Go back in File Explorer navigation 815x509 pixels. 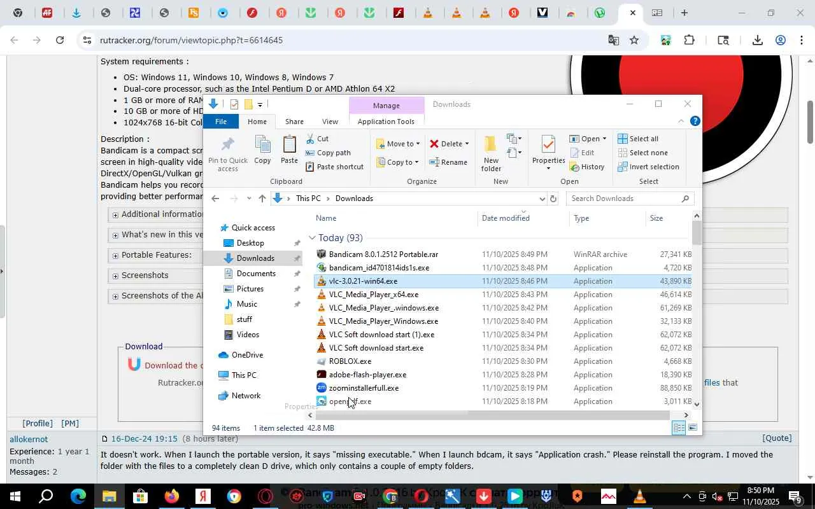point(215,199)
